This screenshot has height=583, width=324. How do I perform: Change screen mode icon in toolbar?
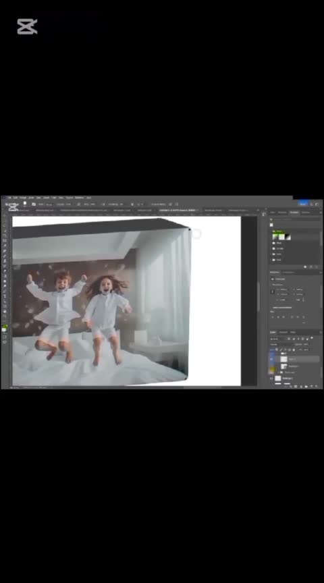[5, 341]
